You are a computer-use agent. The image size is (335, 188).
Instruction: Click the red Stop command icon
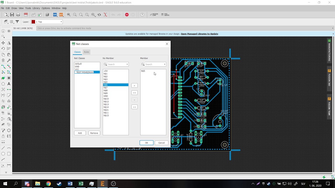(x=127, y=15)
